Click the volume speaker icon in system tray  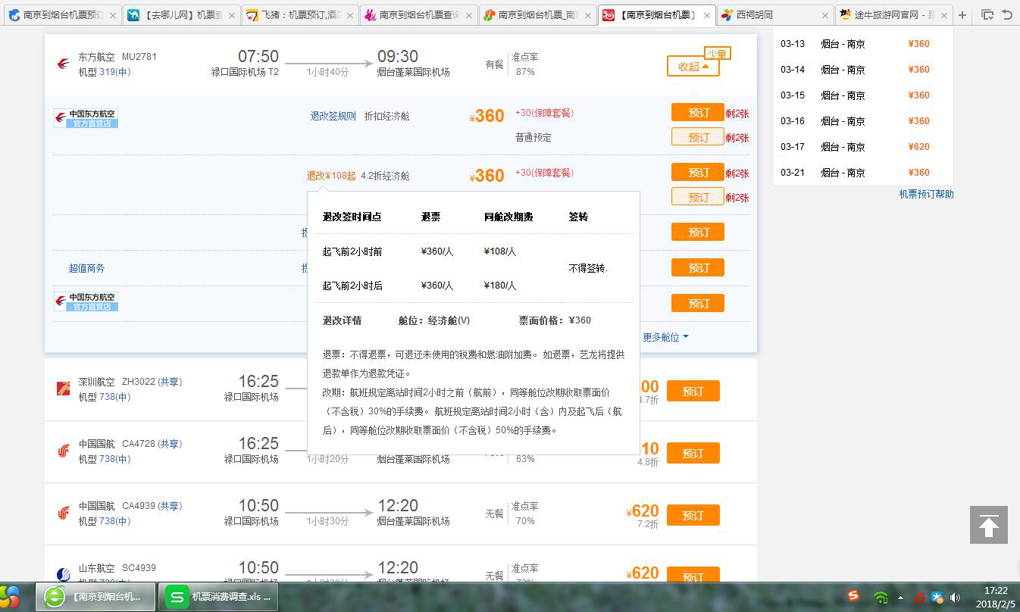point(955,598)
